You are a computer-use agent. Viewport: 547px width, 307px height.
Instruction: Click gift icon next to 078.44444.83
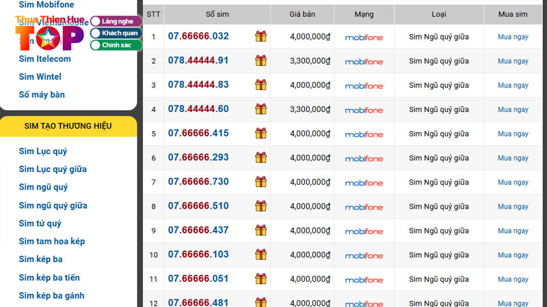[261, 85]
